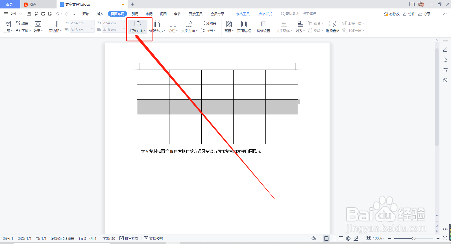Click the vertical scrollbar of document
Viewport: 451px width, 244px height.
coord(437,97)
